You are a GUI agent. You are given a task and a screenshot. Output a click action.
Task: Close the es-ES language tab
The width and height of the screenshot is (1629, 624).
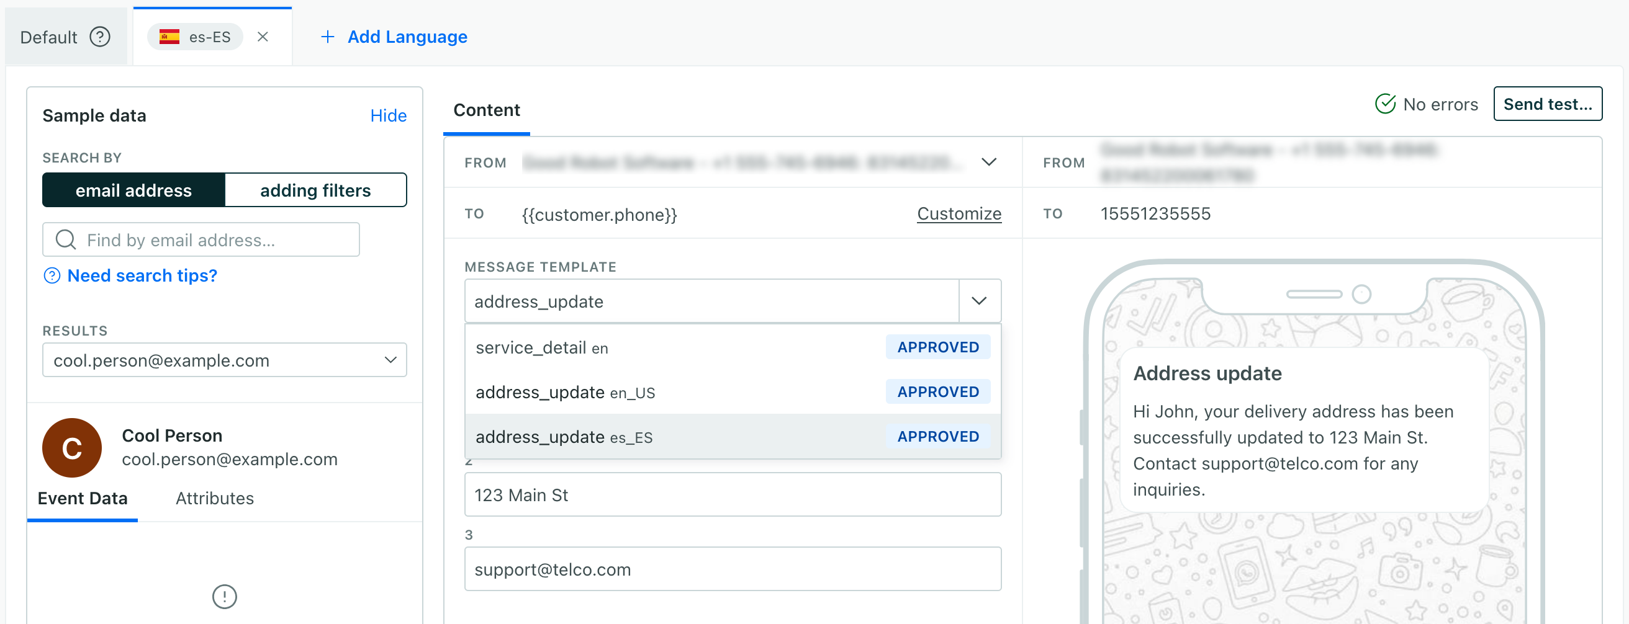click(263, 37)
